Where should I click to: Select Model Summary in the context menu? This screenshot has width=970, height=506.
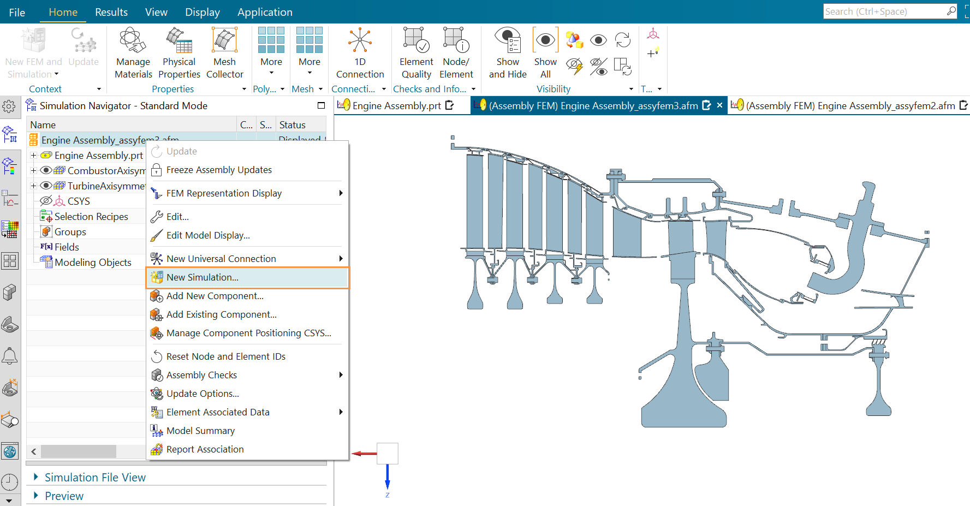click(200, 431)
